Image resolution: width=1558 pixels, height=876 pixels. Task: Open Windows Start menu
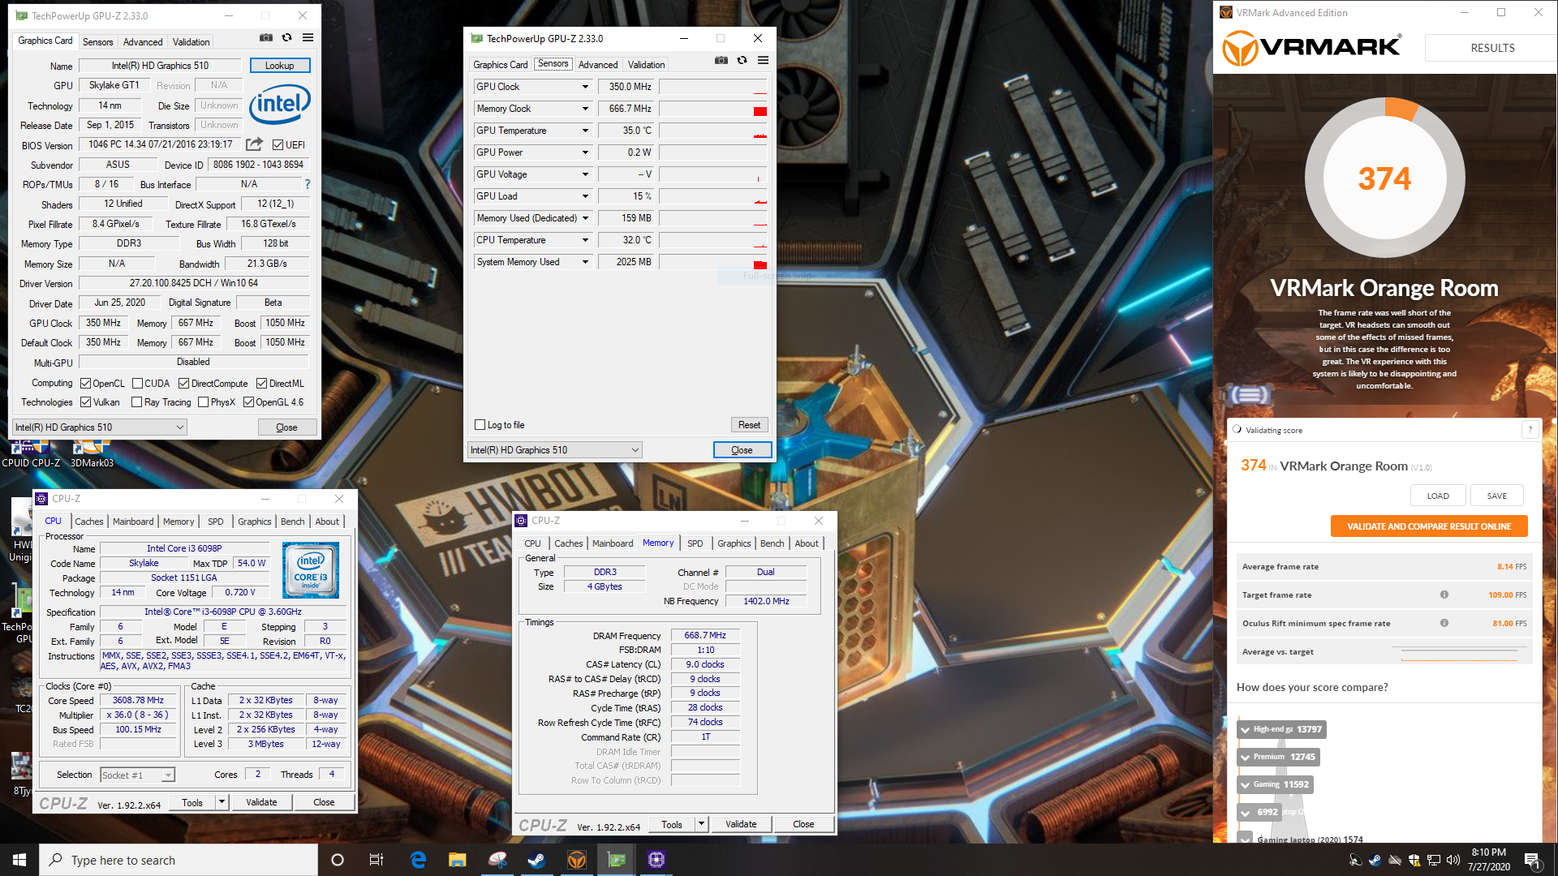point(19,860)
